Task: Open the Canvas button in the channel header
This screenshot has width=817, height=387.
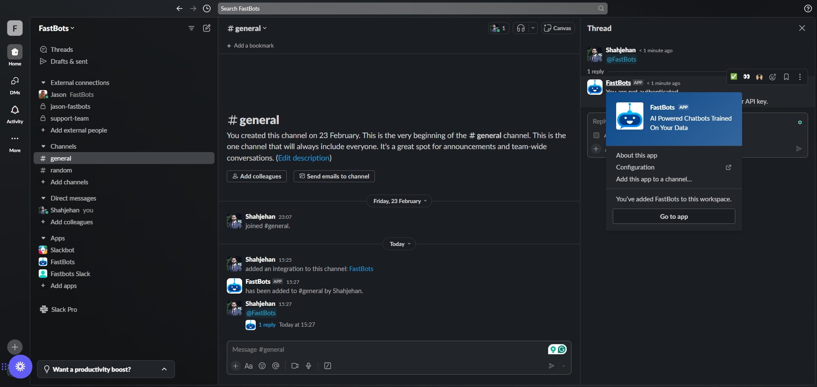Action: tap(558, 28)
